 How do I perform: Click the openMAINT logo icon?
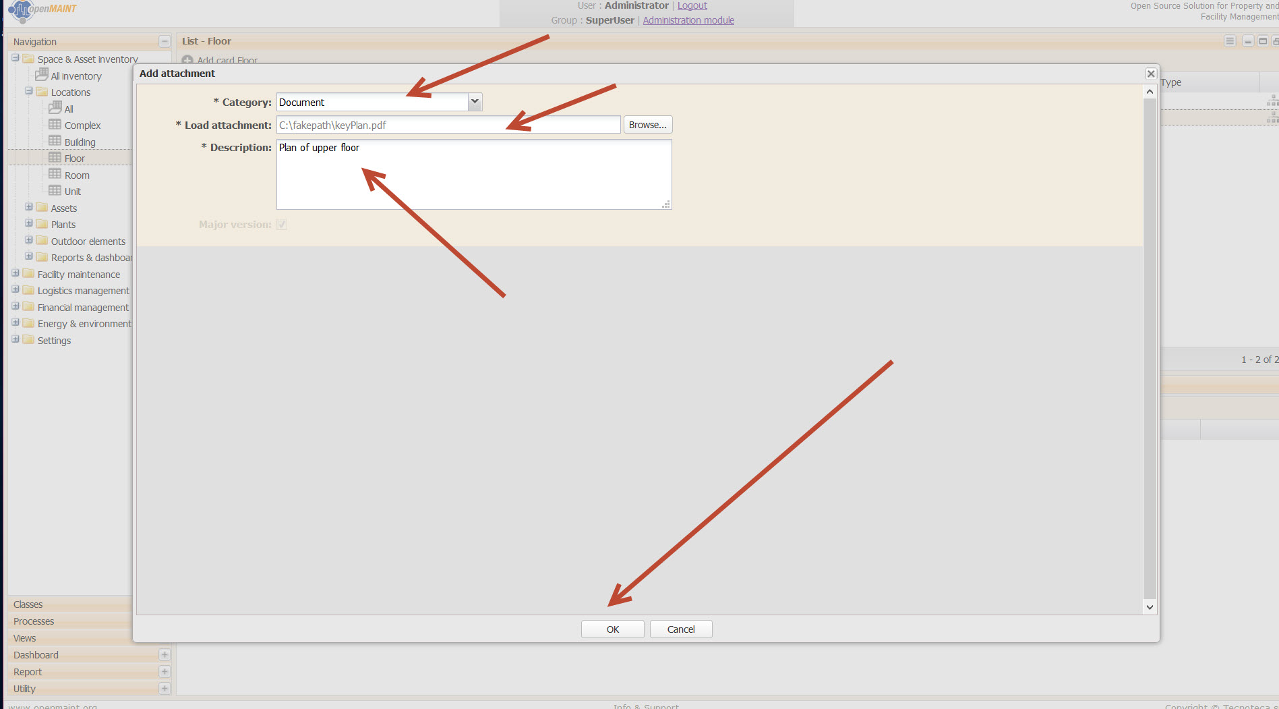[22, 10]
